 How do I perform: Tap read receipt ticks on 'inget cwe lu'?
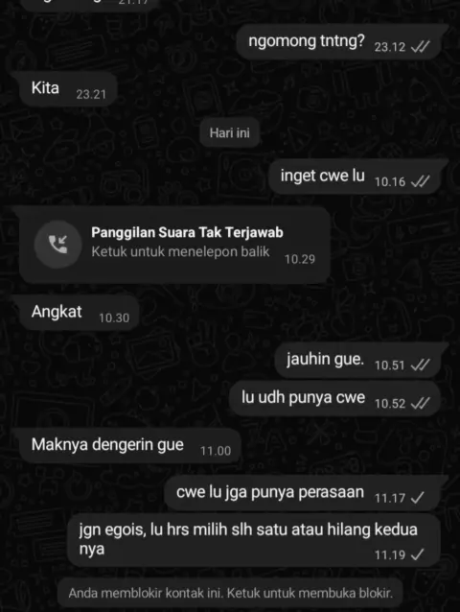click(x=421, y=182)
